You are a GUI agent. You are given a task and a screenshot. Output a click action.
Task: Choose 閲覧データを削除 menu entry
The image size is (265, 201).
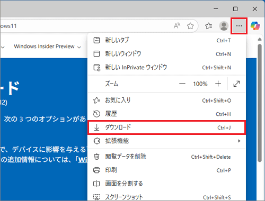click(166, 157)
